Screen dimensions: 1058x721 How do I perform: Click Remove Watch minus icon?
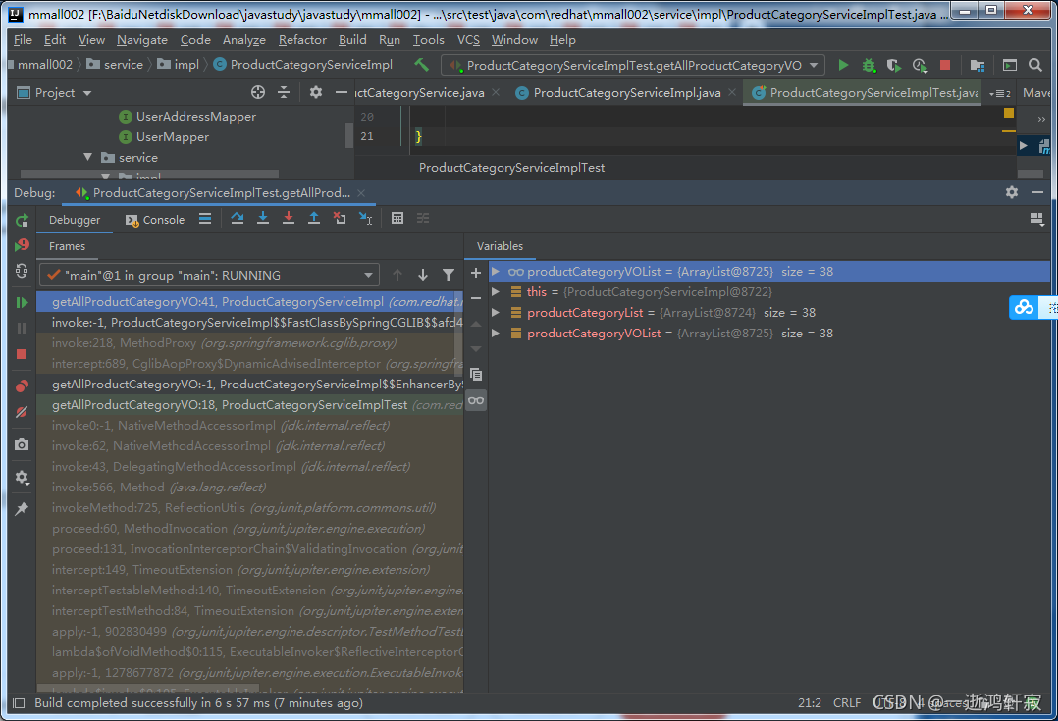(476, 298)
